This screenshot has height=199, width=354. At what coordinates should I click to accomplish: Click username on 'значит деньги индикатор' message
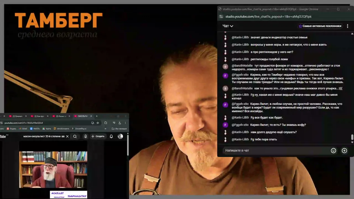coord(240,37)
